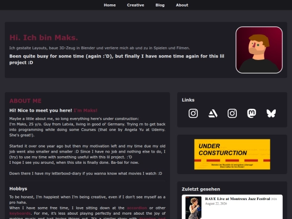Click the Under Construction banner image

(x=232, y=154)
